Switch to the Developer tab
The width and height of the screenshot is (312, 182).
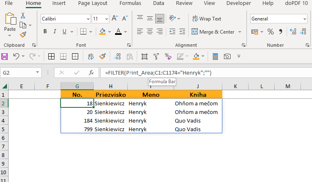(x=239, y=3)
